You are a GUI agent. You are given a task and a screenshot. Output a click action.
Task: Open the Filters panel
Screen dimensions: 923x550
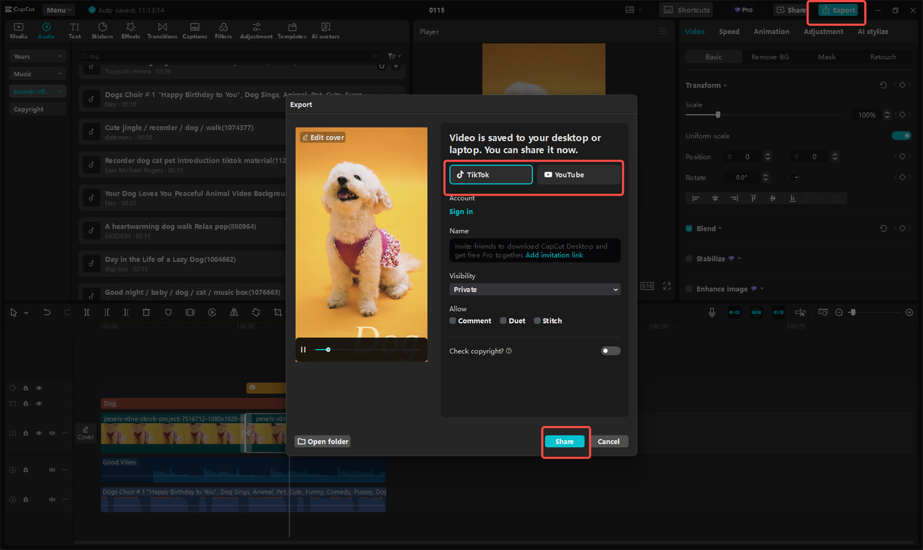[224, 30]
